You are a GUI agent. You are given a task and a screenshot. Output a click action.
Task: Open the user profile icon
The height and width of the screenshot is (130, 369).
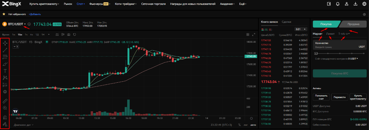(x=347, y=4)
